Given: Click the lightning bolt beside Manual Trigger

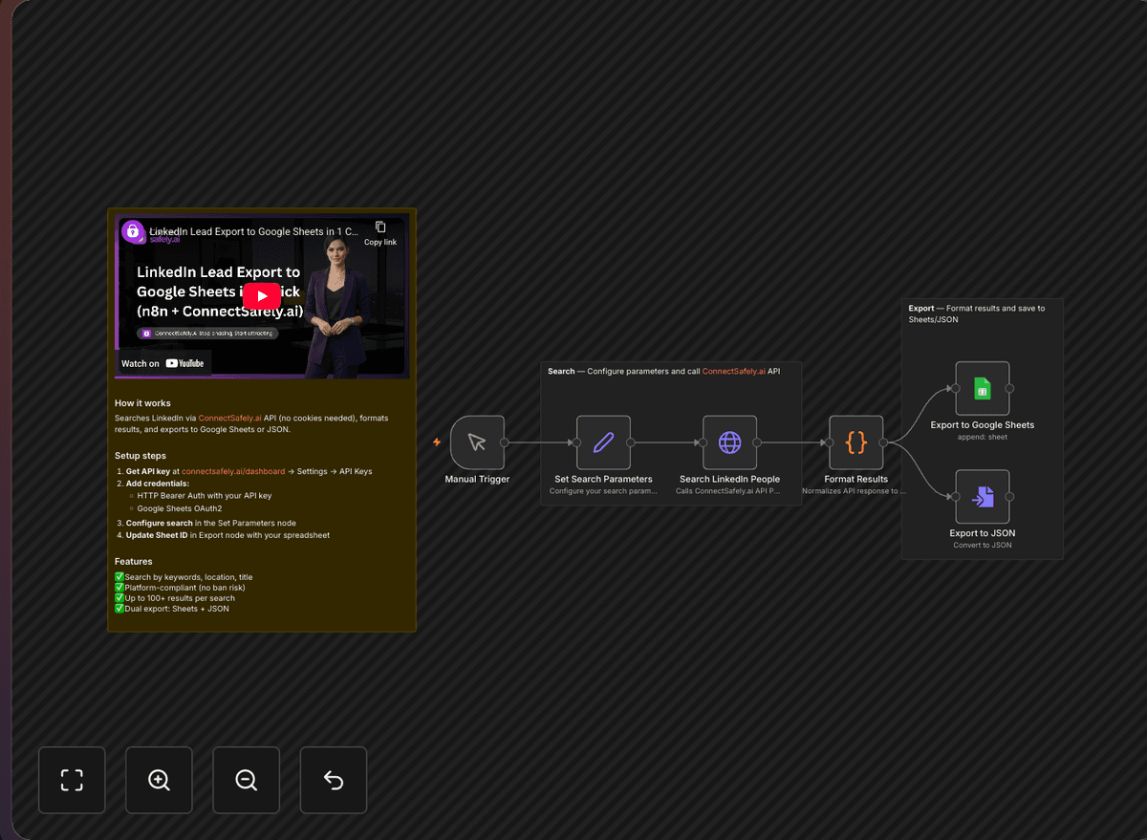Looking at the screenshot, I should (x=436, y=442).
